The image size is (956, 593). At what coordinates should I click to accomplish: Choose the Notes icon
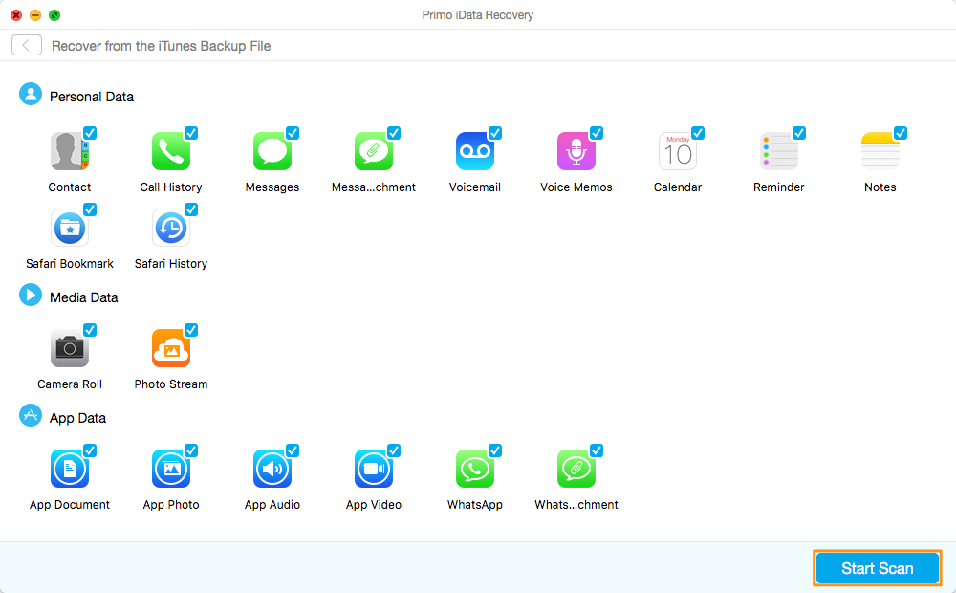click(880, 151)
